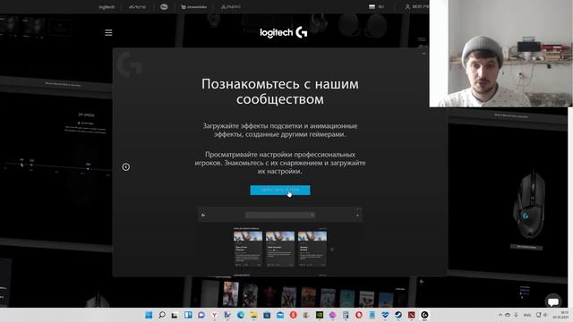Viewport: 573px width, 322px height.
Task: Open the chat bubble widget on the page
Action: [x=553, y=301]
